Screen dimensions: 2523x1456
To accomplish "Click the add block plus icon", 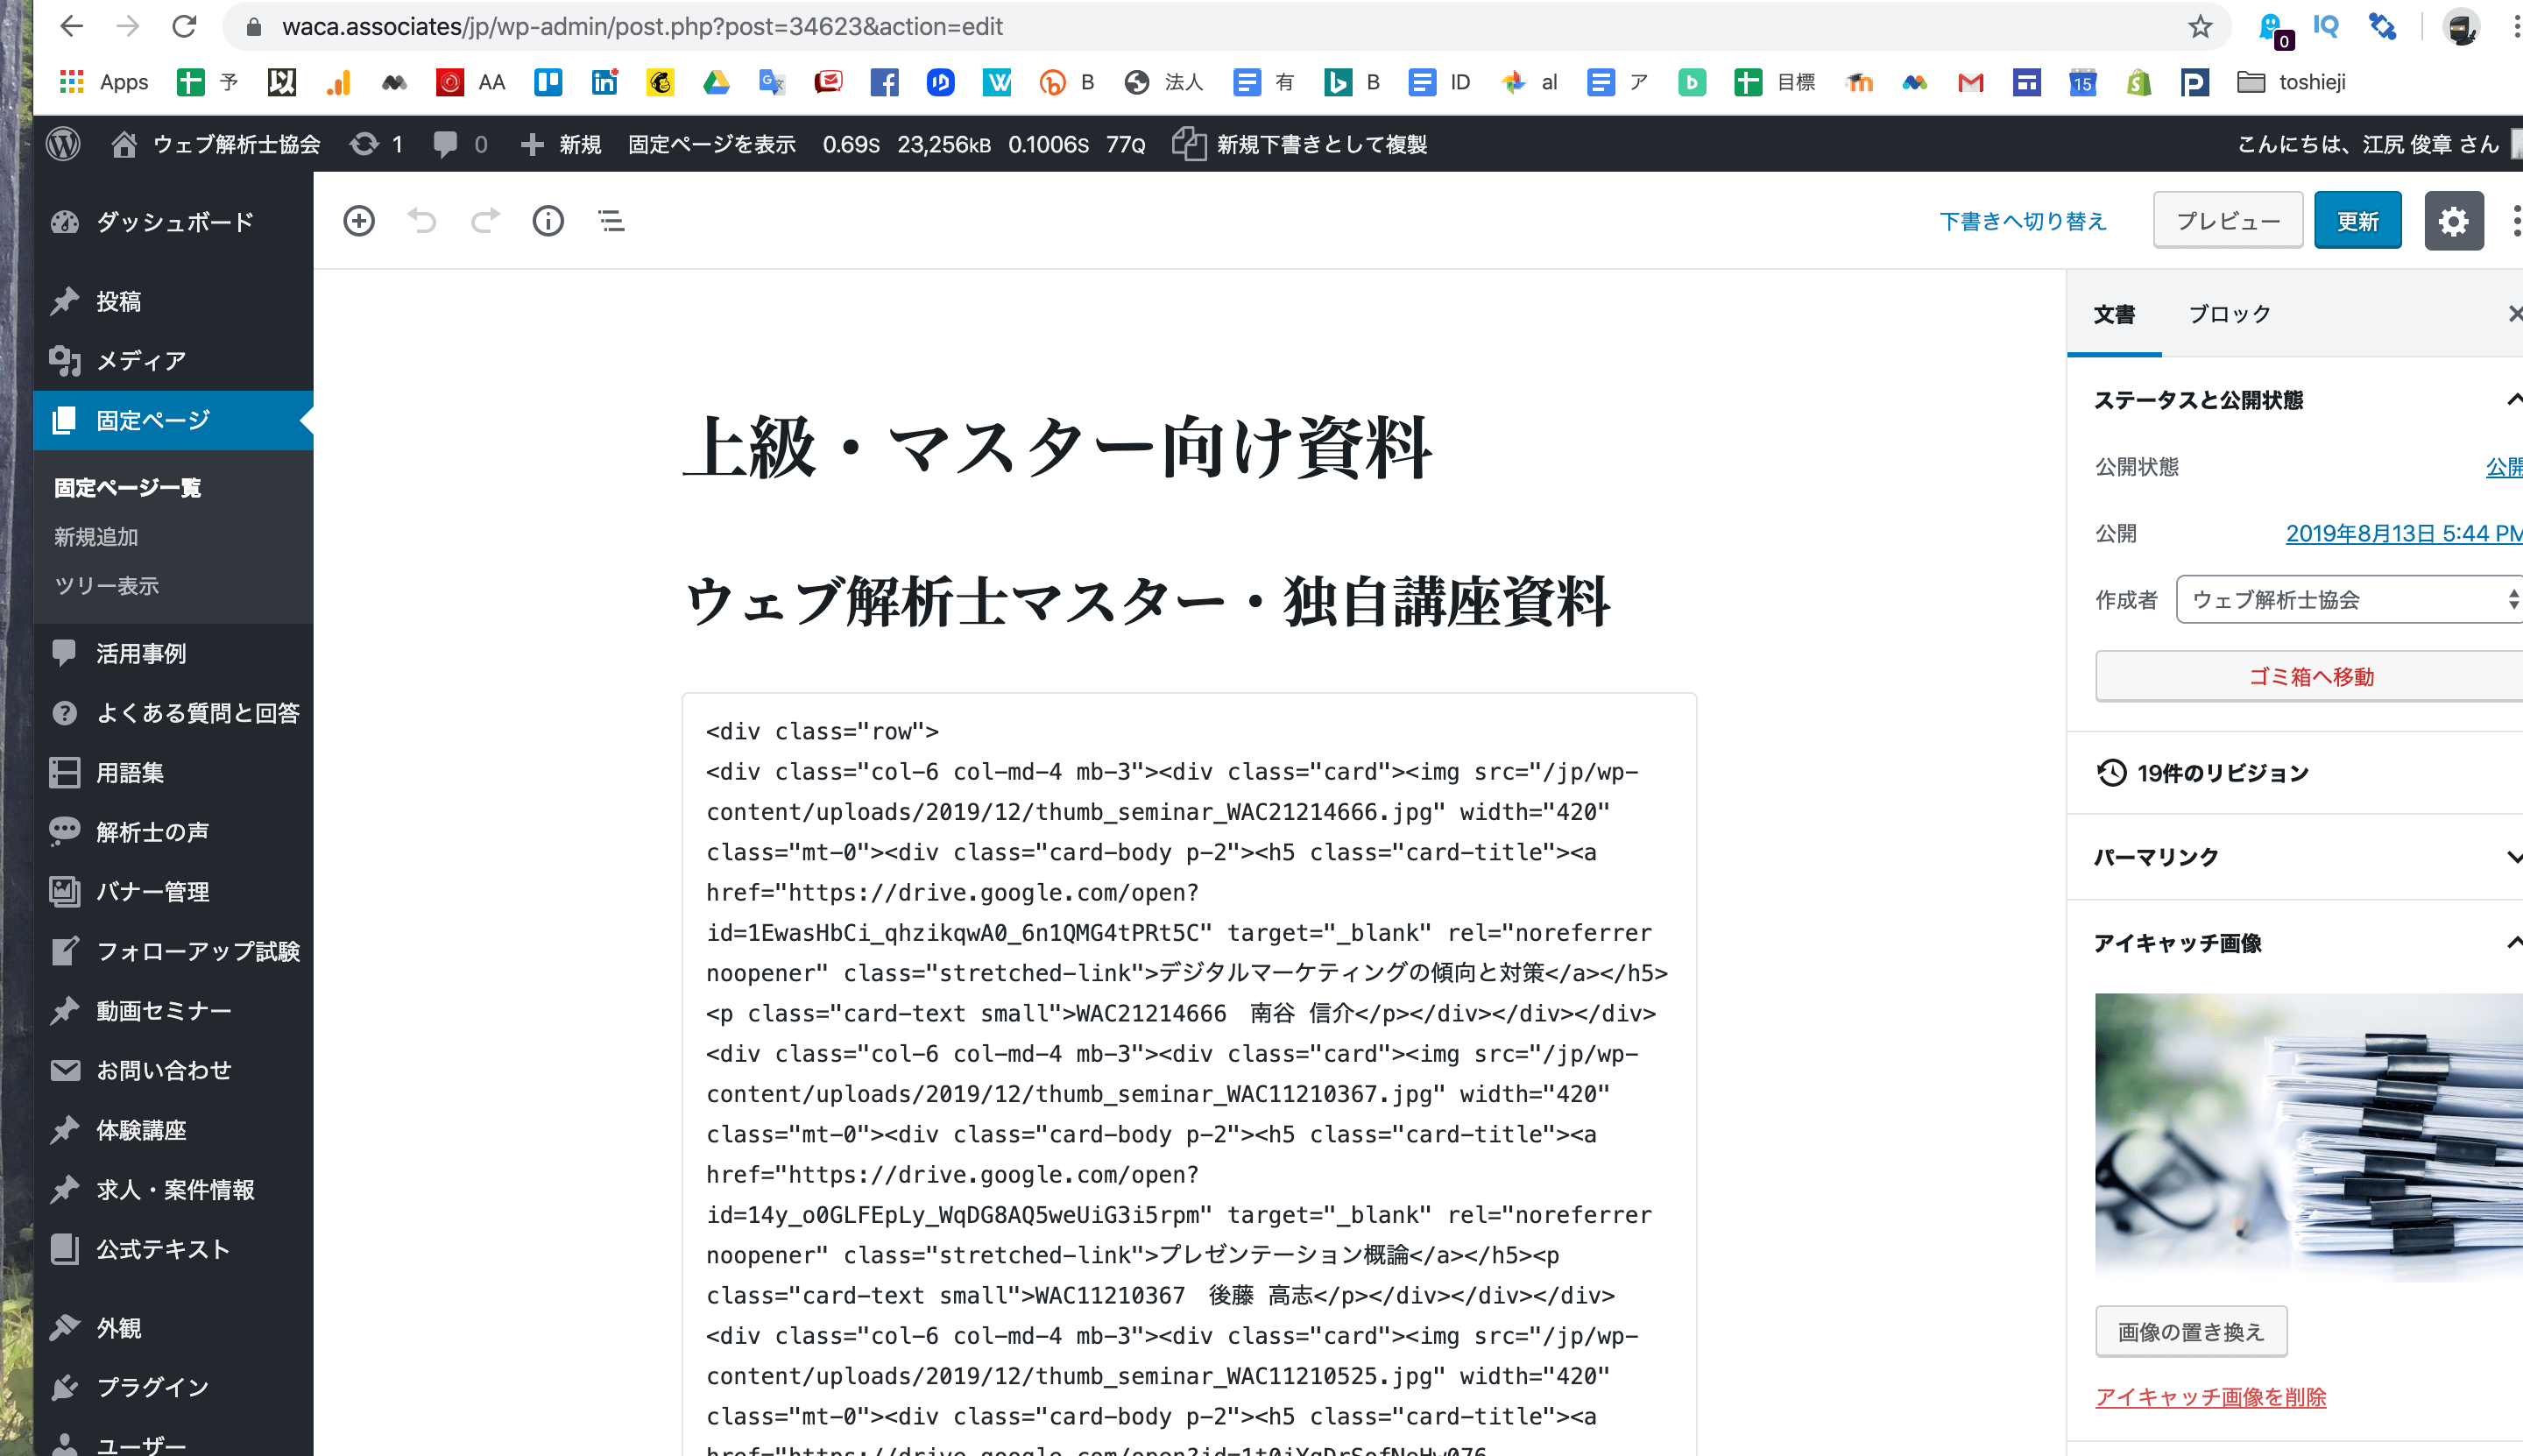I will click(x=358, y=221).
